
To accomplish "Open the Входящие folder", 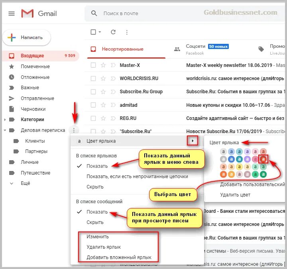I will point(40,56).
